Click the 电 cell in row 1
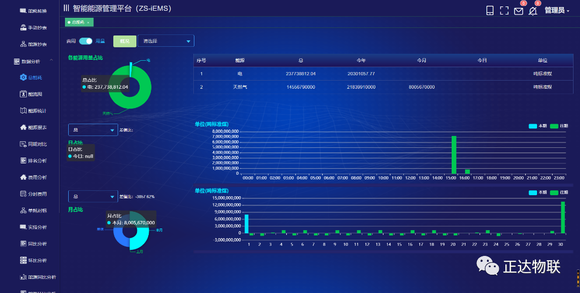 [240, 74]
